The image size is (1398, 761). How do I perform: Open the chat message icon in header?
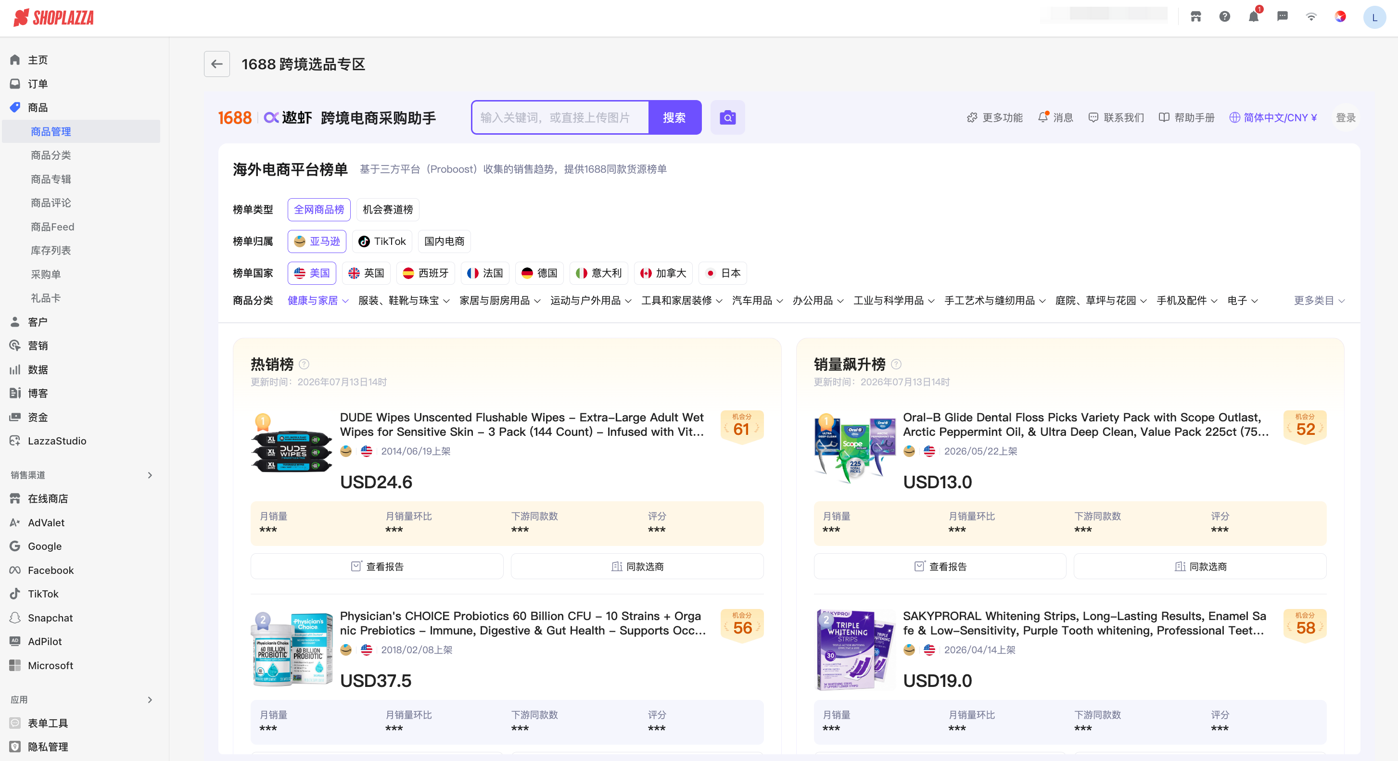(x=1283, y=17)
